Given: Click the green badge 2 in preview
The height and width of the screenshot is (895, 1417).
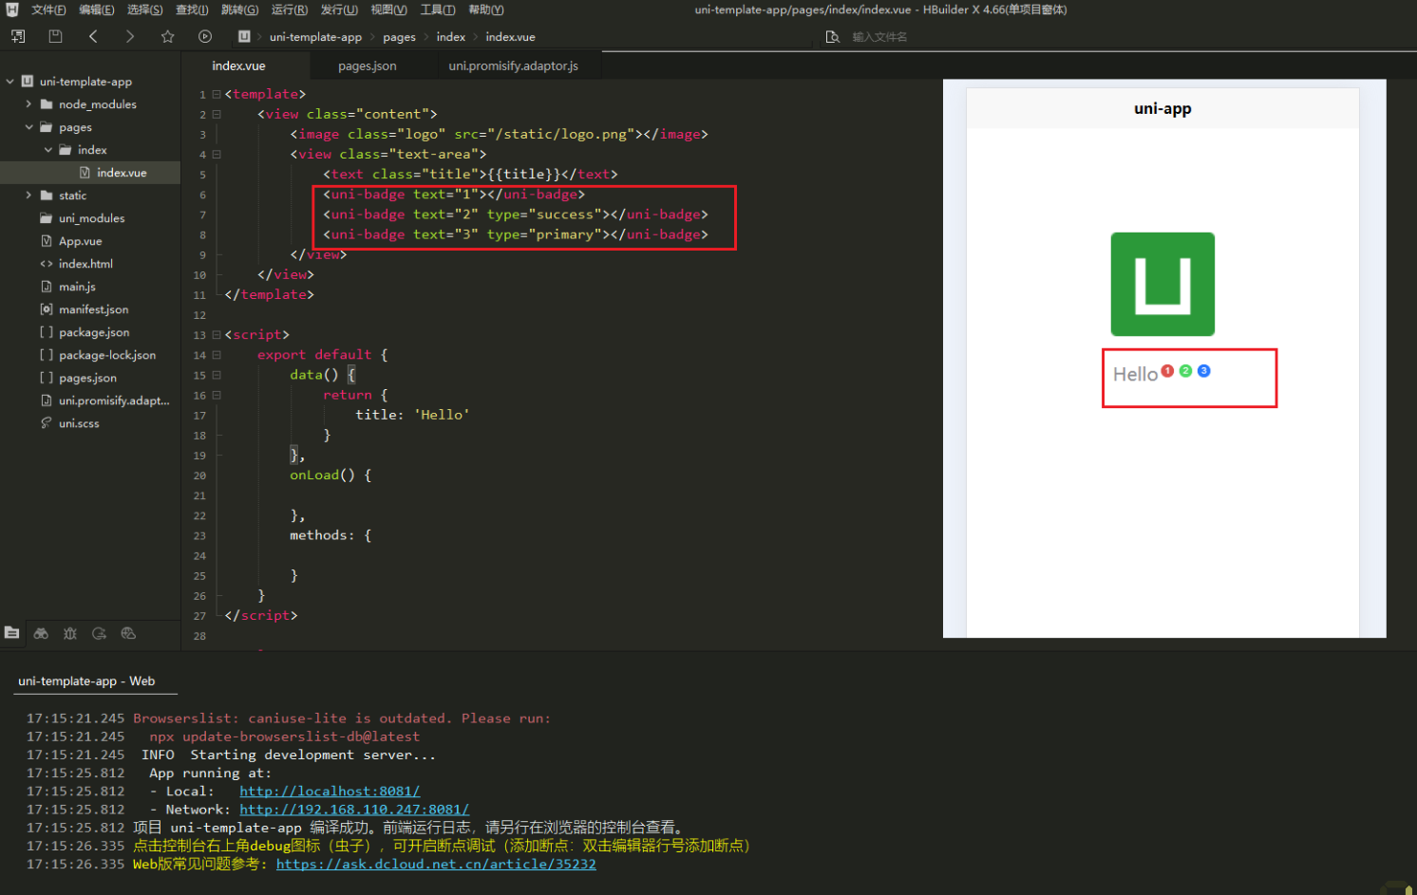Looking at the screenshot, I should (x=1185, y=371).
